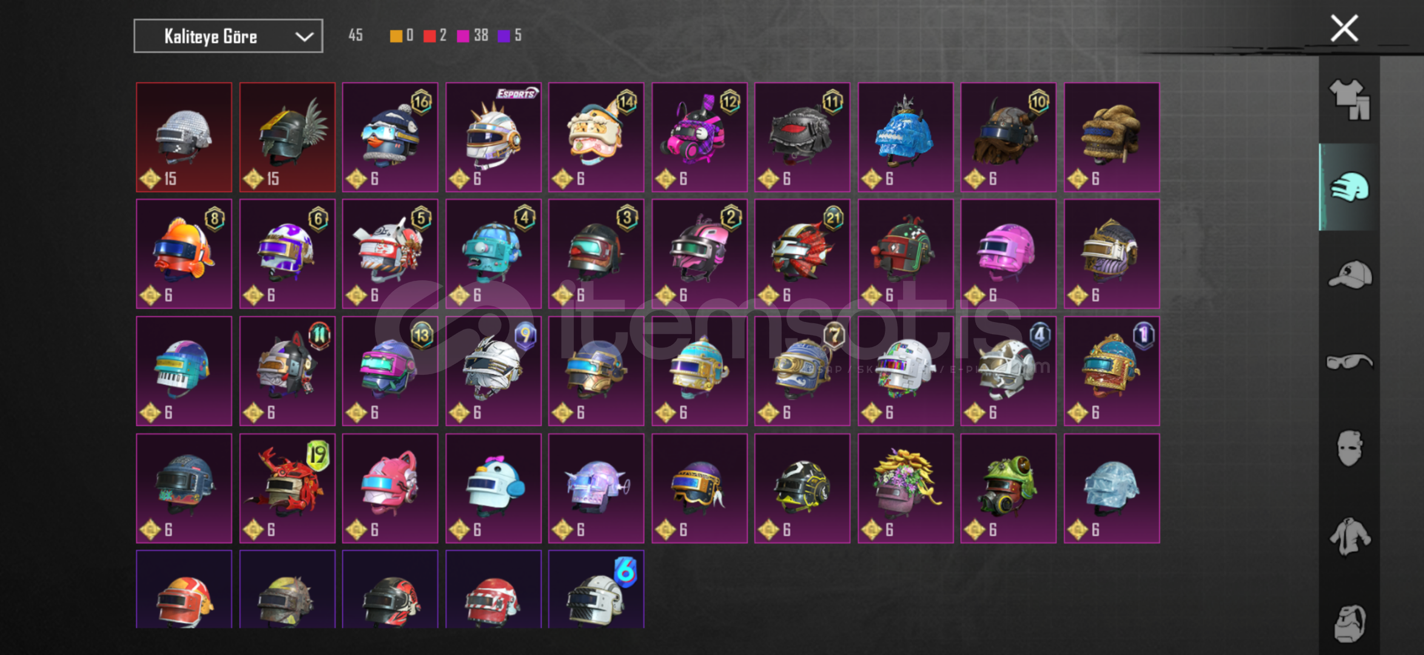Open the backpack category icon
This screenshot has height=655, width=1424.
pos(1349,623)
